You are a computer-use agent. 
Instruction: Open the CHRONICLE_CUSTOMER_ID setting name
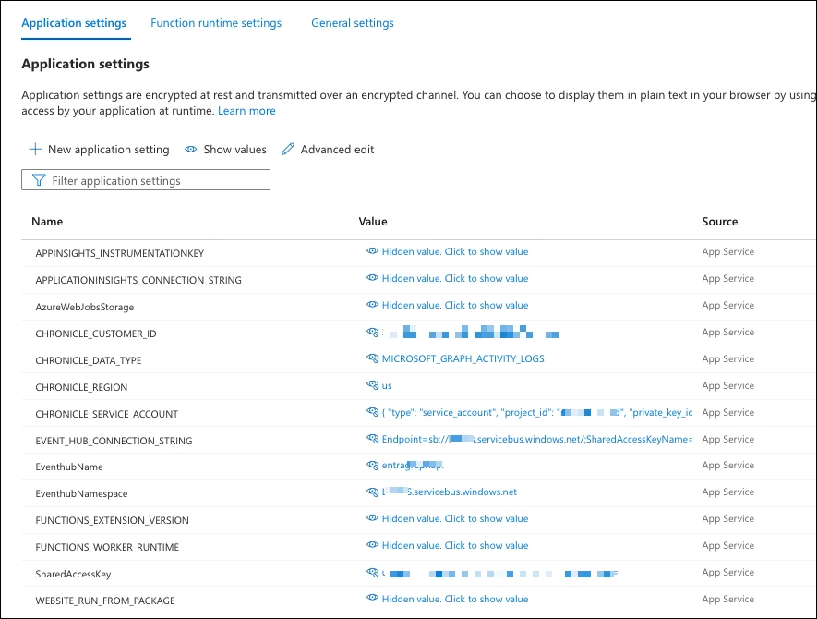[96, 334]
